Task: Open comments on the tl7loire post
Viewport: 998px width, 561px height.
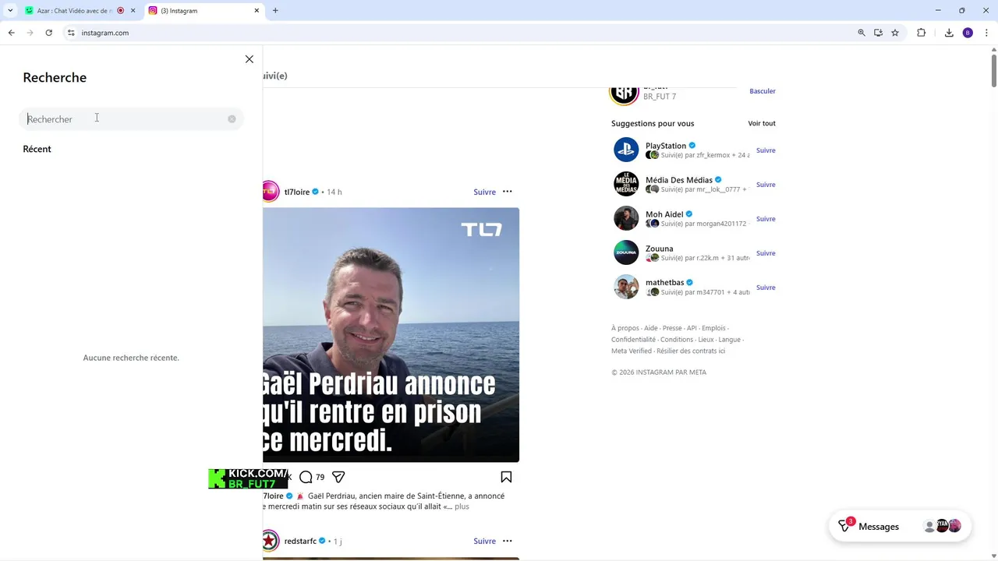Action: pos(306,477)
